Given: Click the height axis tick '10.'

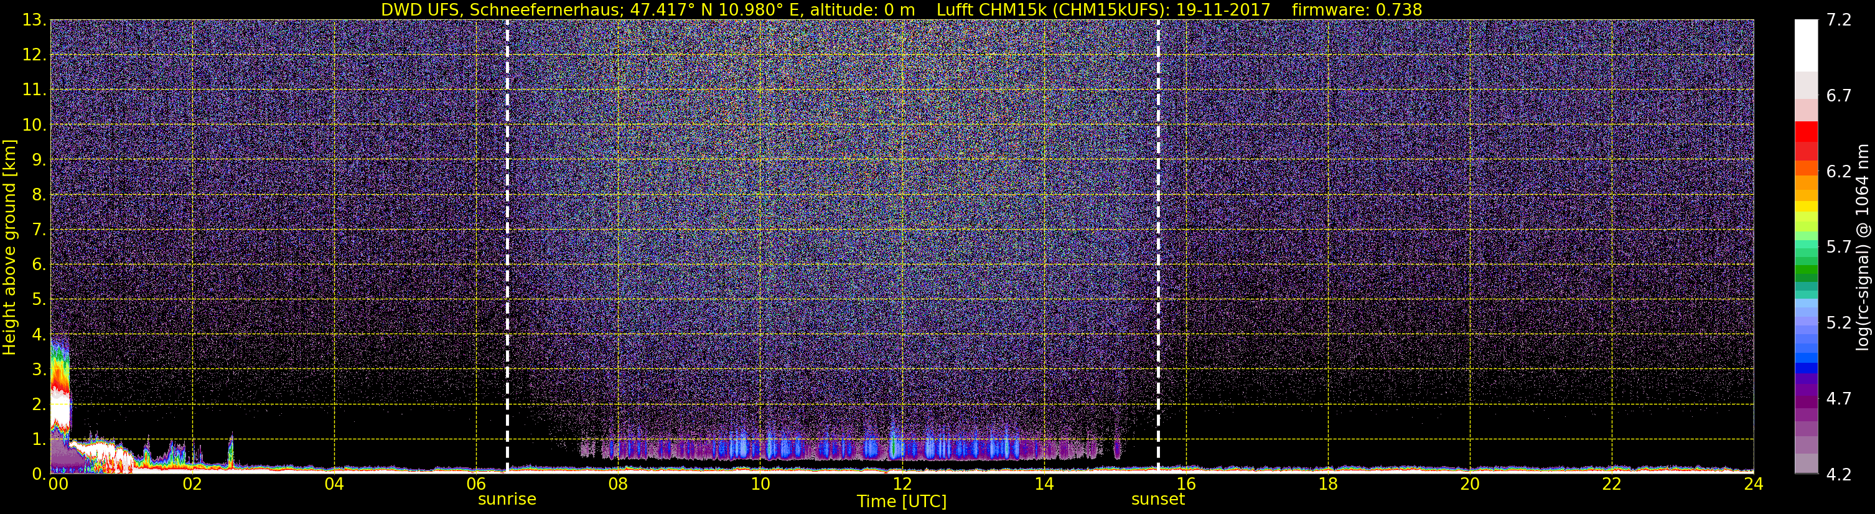Looking at the screenshot, I should pyautogui.click(x=34, y=124).
